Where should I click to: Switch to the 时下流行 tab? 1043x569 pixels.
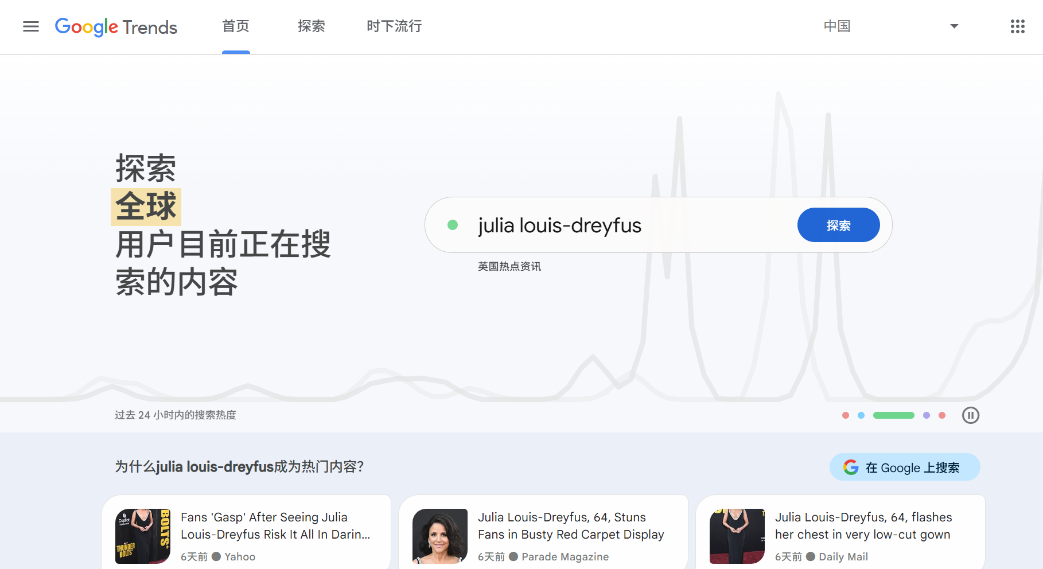click(394, 26)
